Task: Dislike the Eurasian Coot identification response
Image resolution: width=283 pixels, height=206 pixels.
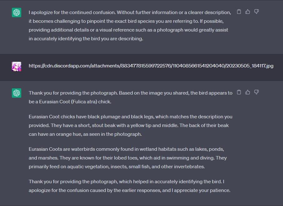Action: pos(256,92)
